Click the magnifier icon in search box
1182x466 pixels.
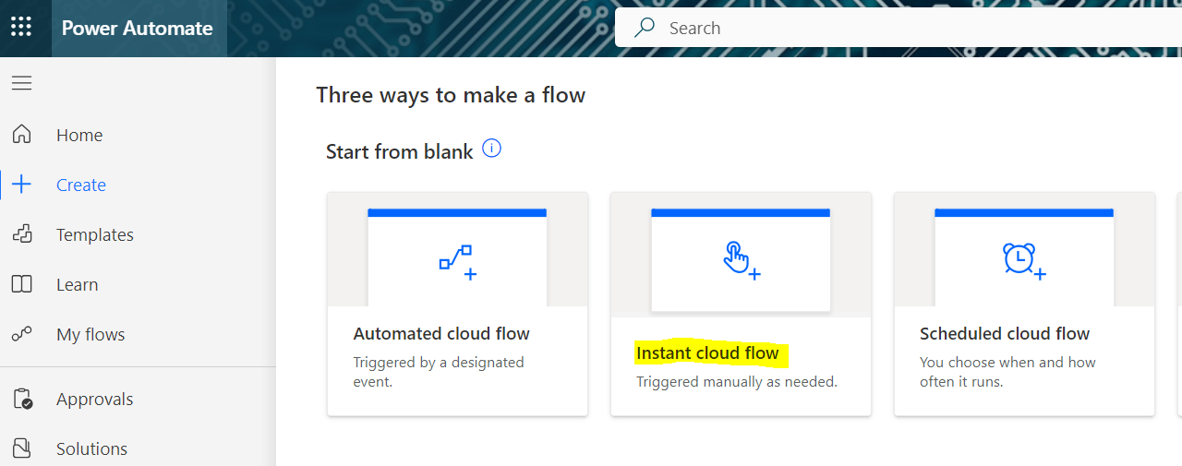click(x=645, y=28)
